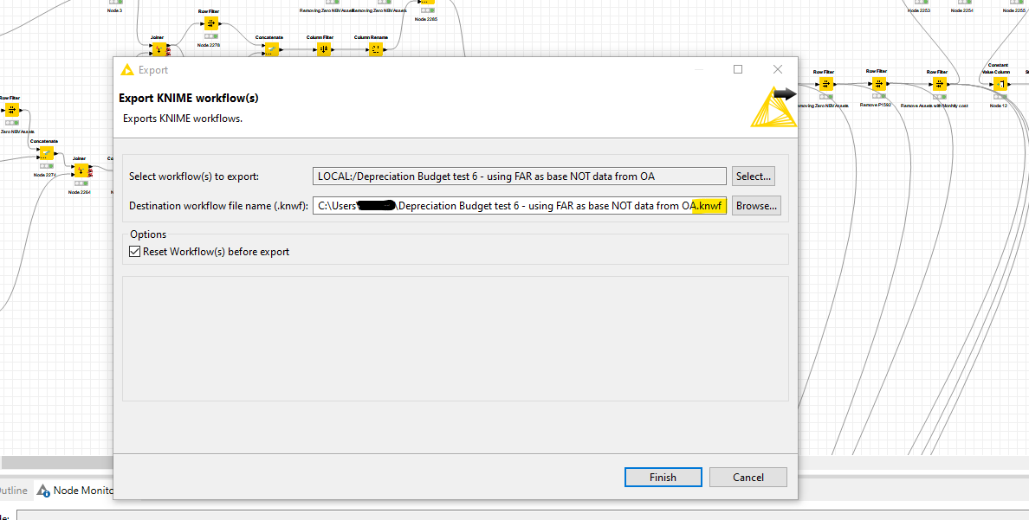This screenshot has height=520, width=1029.
Task: Click the Row Filter node labeled Remove P1592
Action: click(x=878, y=83)
